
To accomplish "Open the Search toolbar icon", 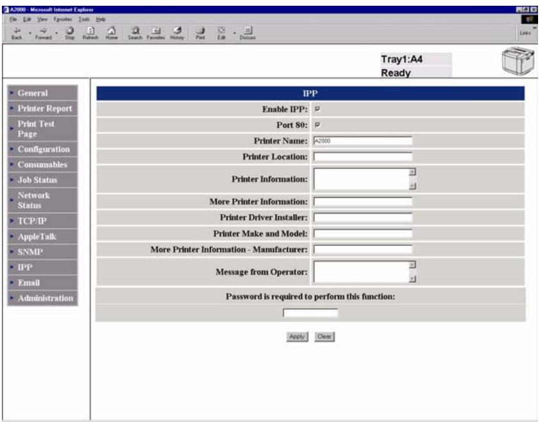I will pyautogui.click(x=135, y=33).
